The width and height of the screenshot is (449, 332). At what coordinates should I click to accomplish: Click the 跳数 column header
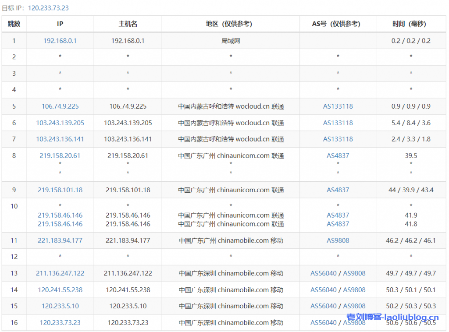(x=14, y=24)
